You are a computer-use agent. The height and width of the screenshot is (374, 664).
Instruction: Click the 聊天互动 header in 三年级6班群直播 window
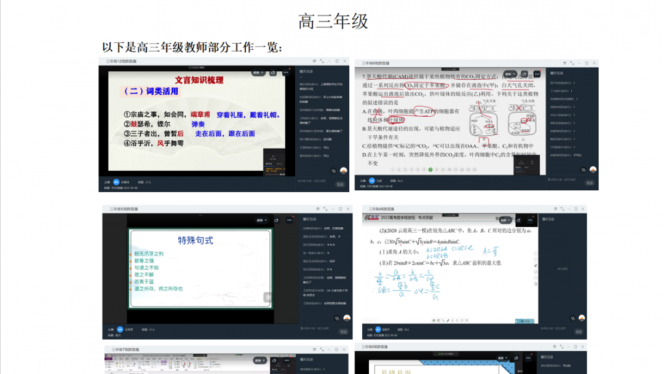click(556, 73)
